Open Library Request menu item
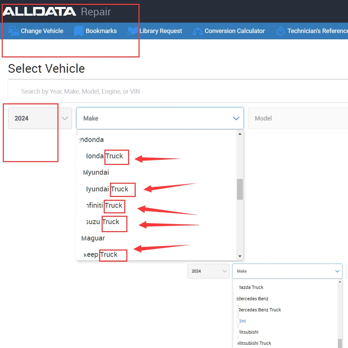 tap(155, 31)
